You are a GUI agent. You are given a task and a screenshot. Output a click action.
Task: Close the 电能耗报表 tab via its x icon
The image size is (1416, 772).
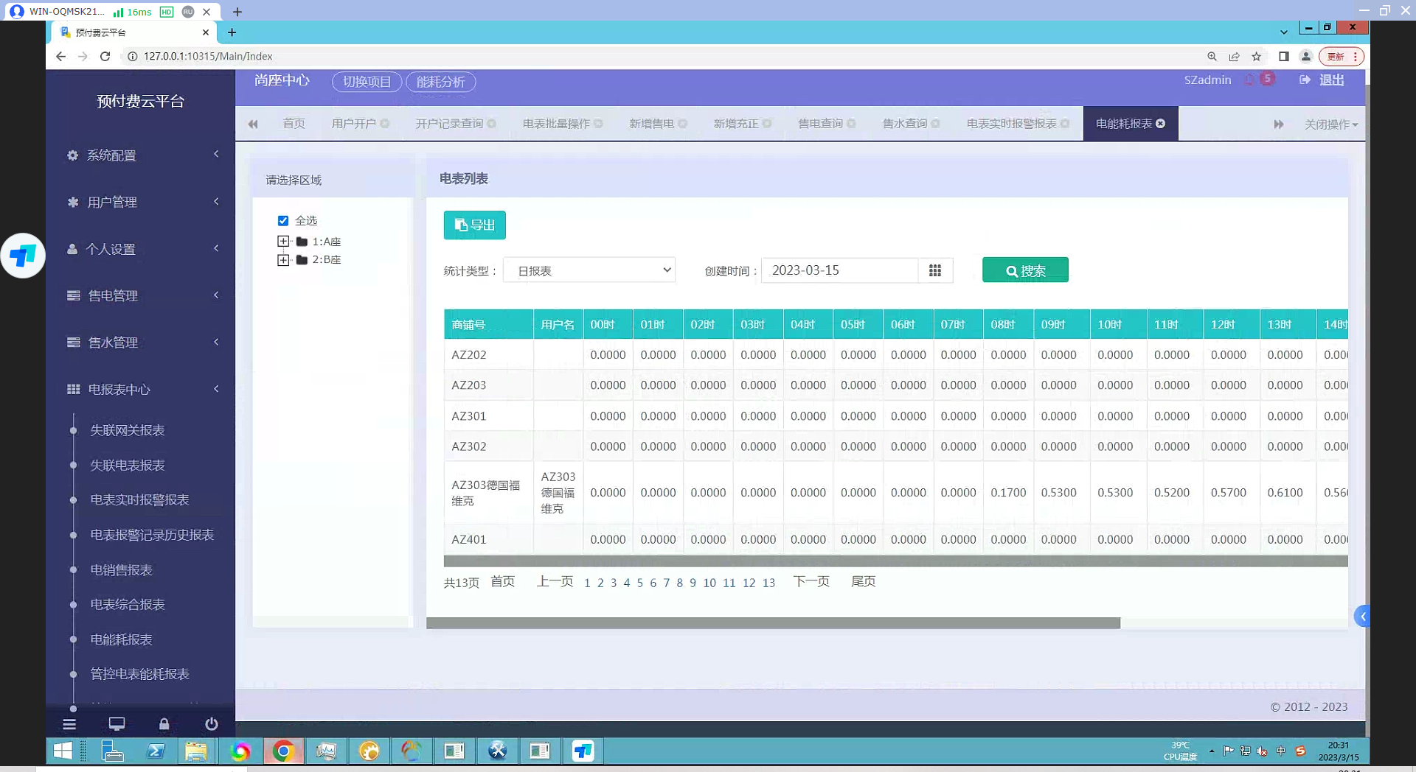point(1161,124)
